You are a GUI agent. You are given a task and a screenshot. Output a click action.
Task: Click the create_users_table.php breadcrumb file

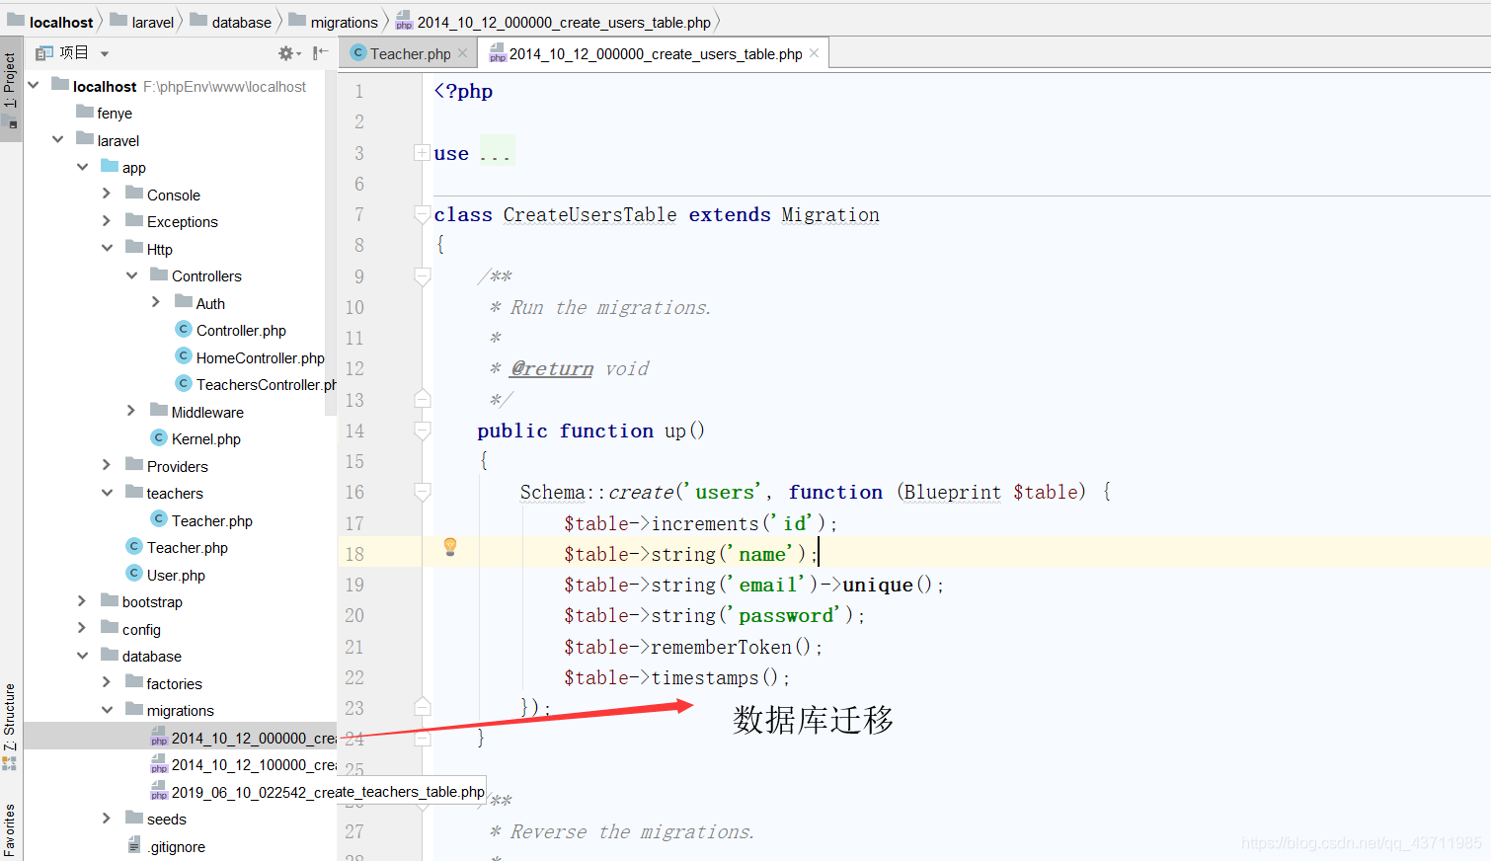[553, 22]
